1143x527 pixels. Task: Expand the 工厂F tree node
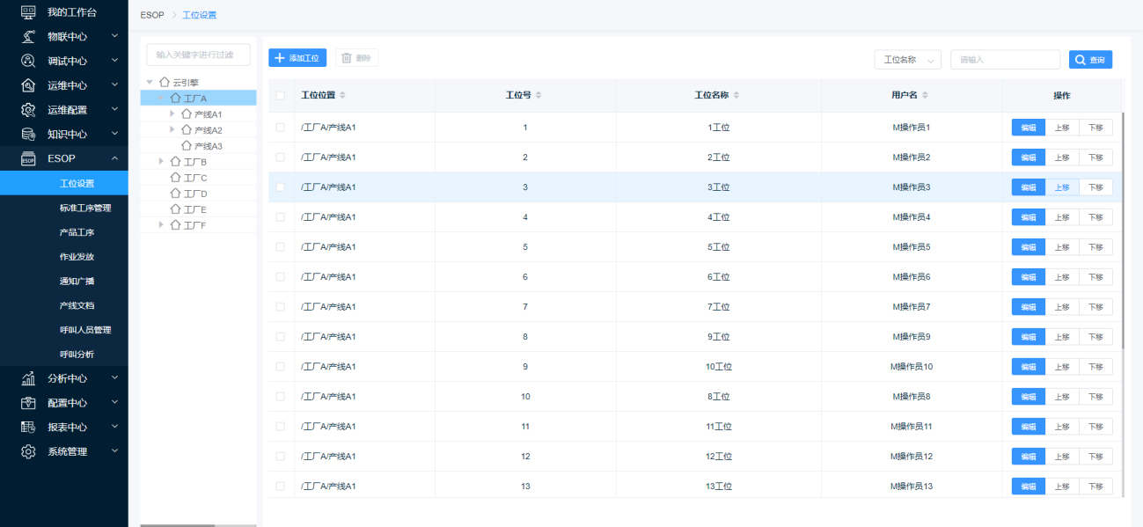161,224
